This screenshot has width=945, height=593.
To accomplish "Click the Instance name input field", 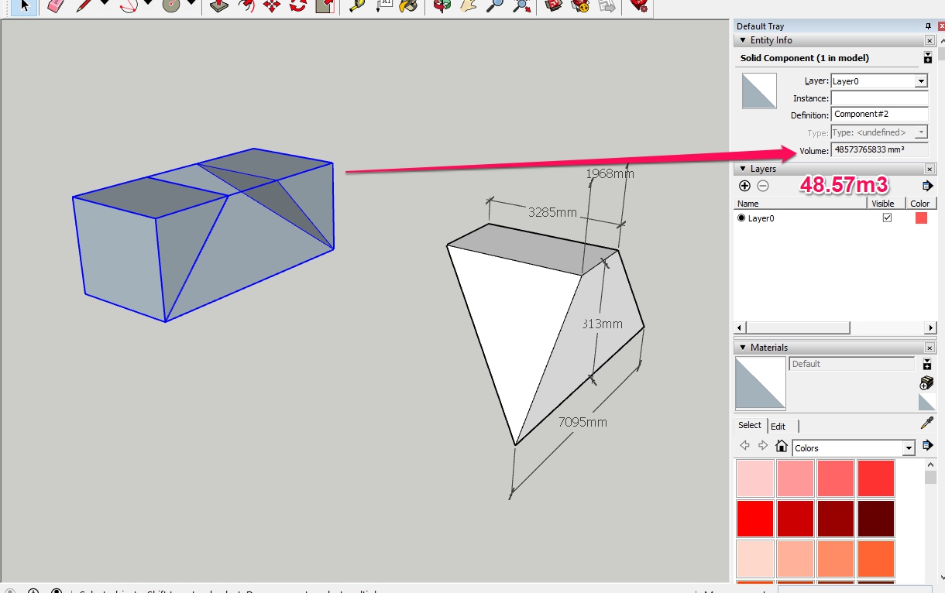I will (879, 98).
